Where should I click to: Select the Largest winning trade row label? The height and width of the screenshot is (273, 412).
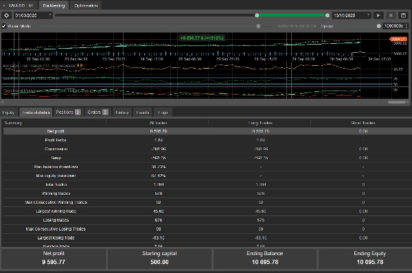56,211
